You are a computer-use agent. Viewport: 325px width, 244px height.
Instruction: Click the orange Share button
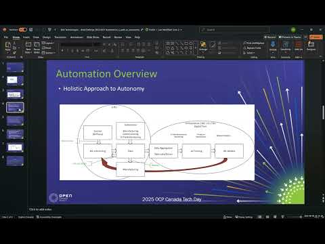click(x=316, y=37)
